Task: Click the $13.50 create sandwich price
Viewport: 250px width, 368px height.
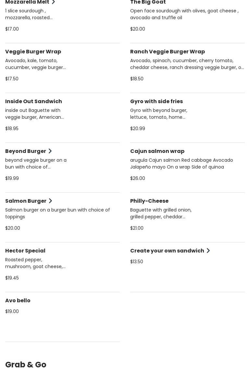Action: coord(137,262)
